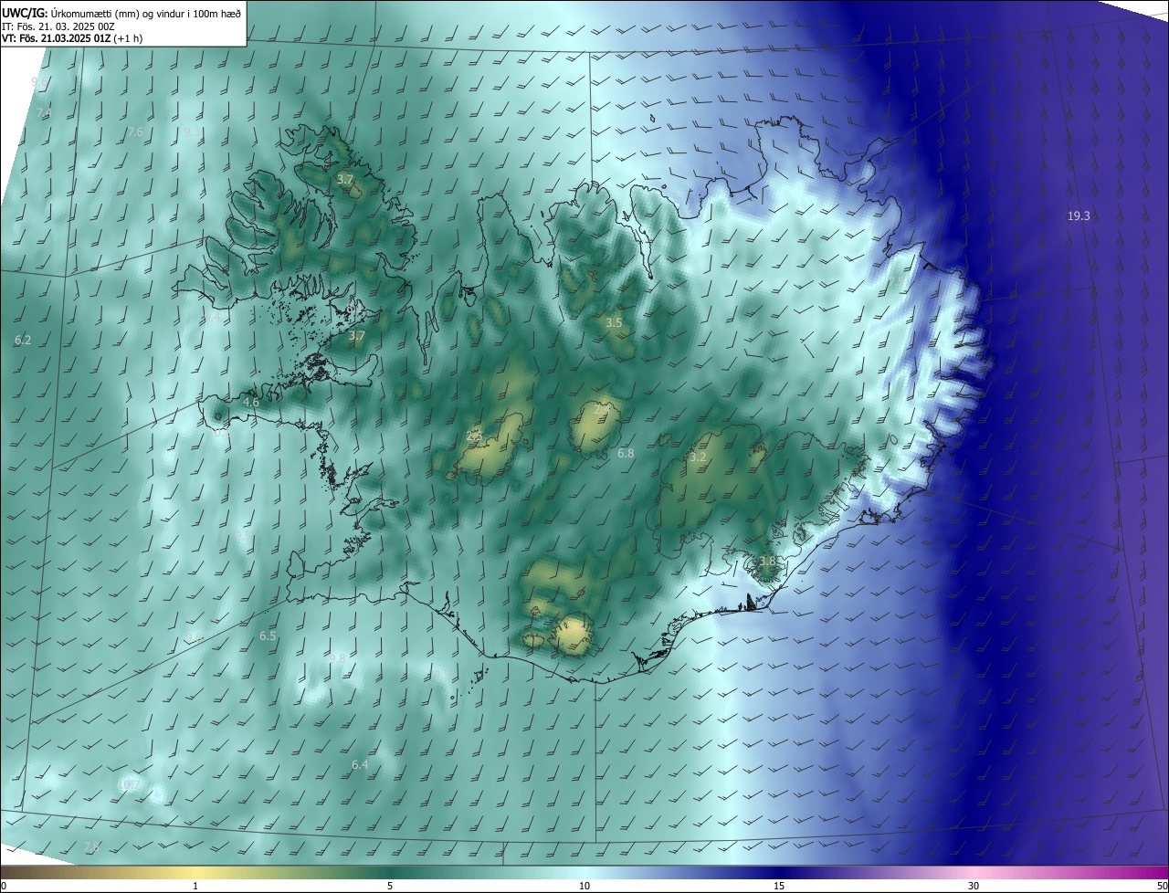Image resolution: width=1169 pixels, height=893 pixels.
Task: Click the pale yellow segment of the color bar
Action: (195, 873)
